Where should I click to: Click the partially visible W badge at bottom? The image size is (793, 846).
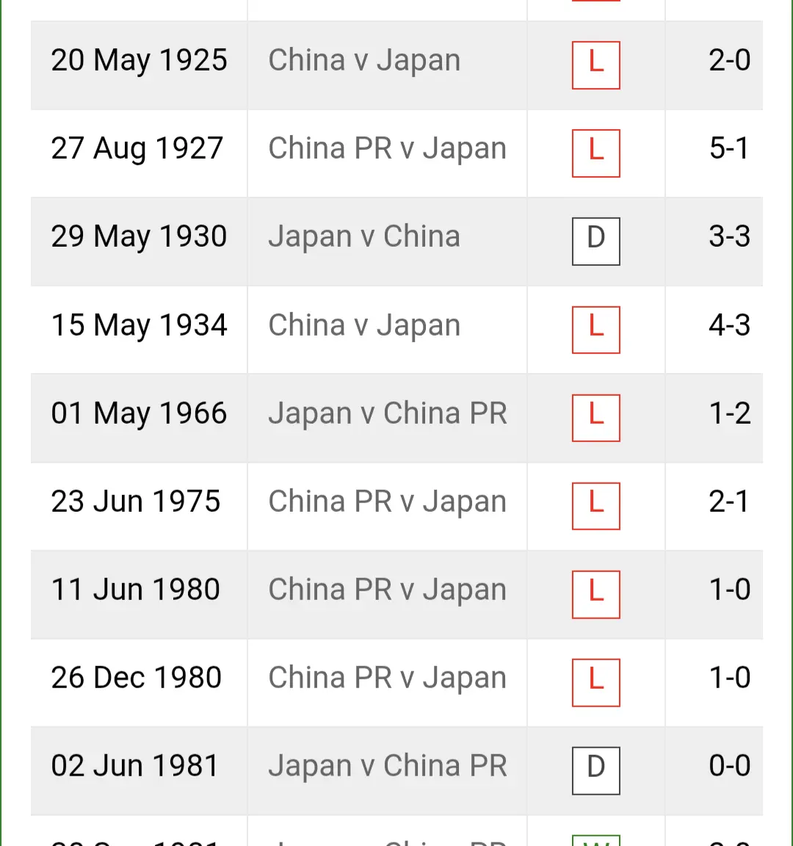[595, 840]
